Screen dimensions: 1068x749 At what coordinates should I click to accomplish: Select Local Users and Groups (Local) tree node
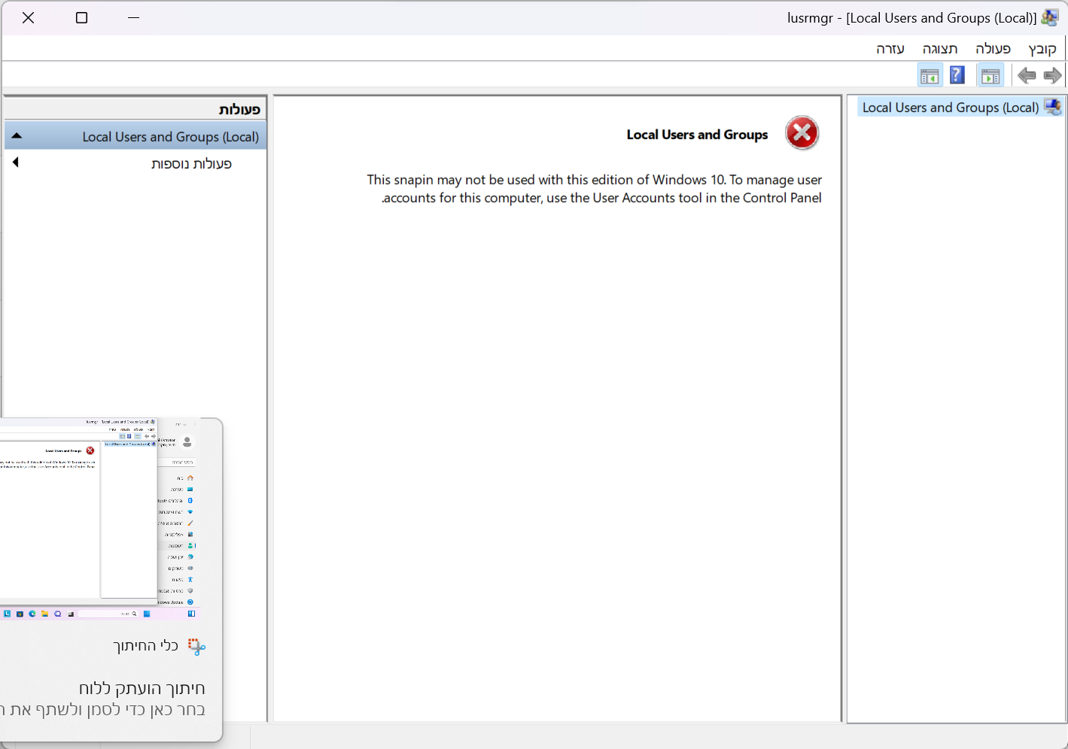tap(951, 108)
